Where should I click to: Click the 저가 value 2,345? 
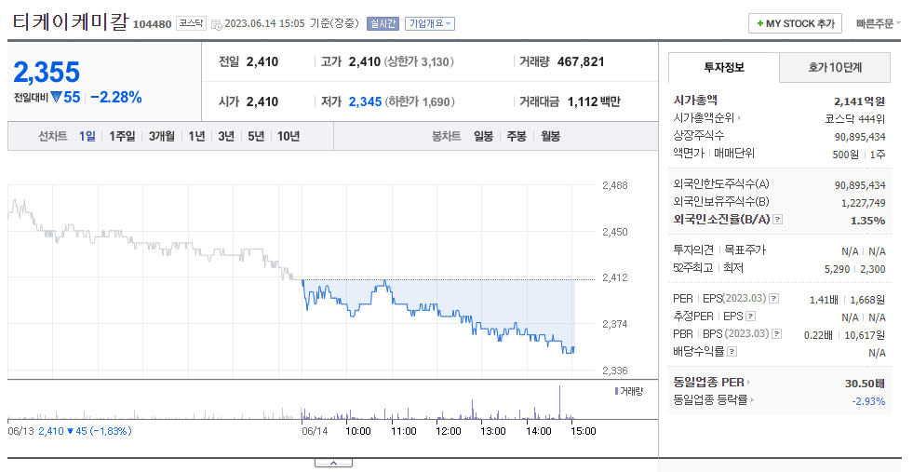(365, 102)
